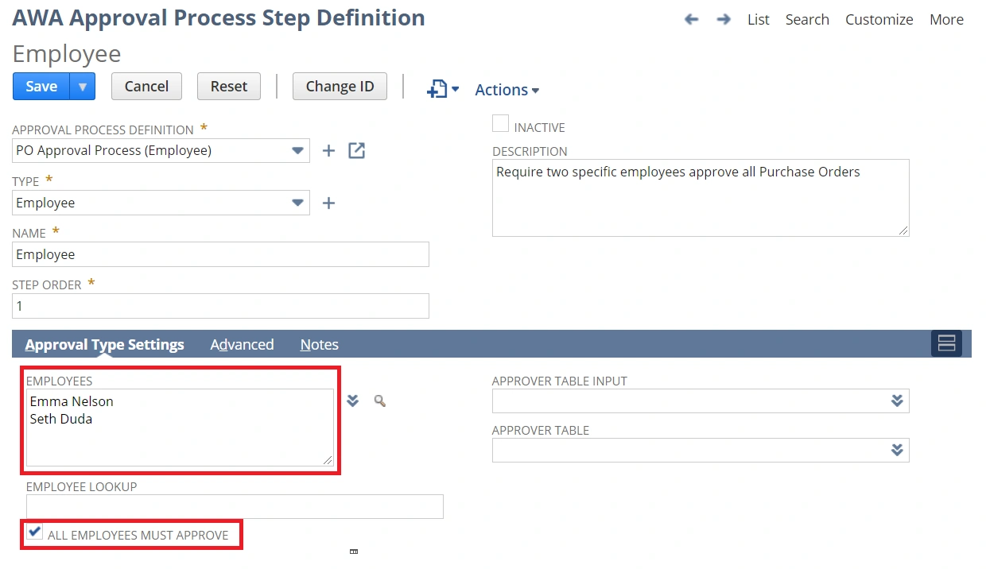This screenshot has height=569, width=986.
Task: Check the Inactive checkbox
Action: pyautogui.click(x=500, y=124)
